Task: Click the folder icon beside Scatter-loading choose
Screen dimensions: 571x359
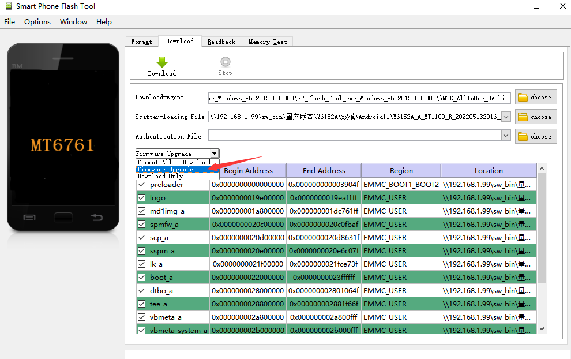Action: pyautogui.click(x=523, y=117)
